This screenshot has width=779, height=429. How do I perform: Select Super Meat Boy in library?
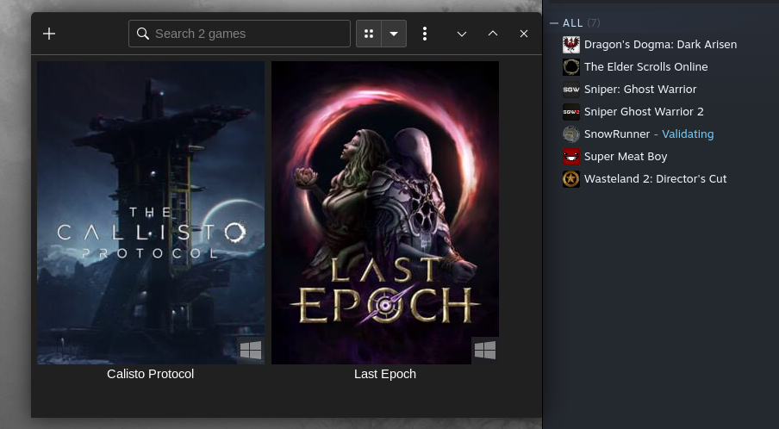(626, 157)
